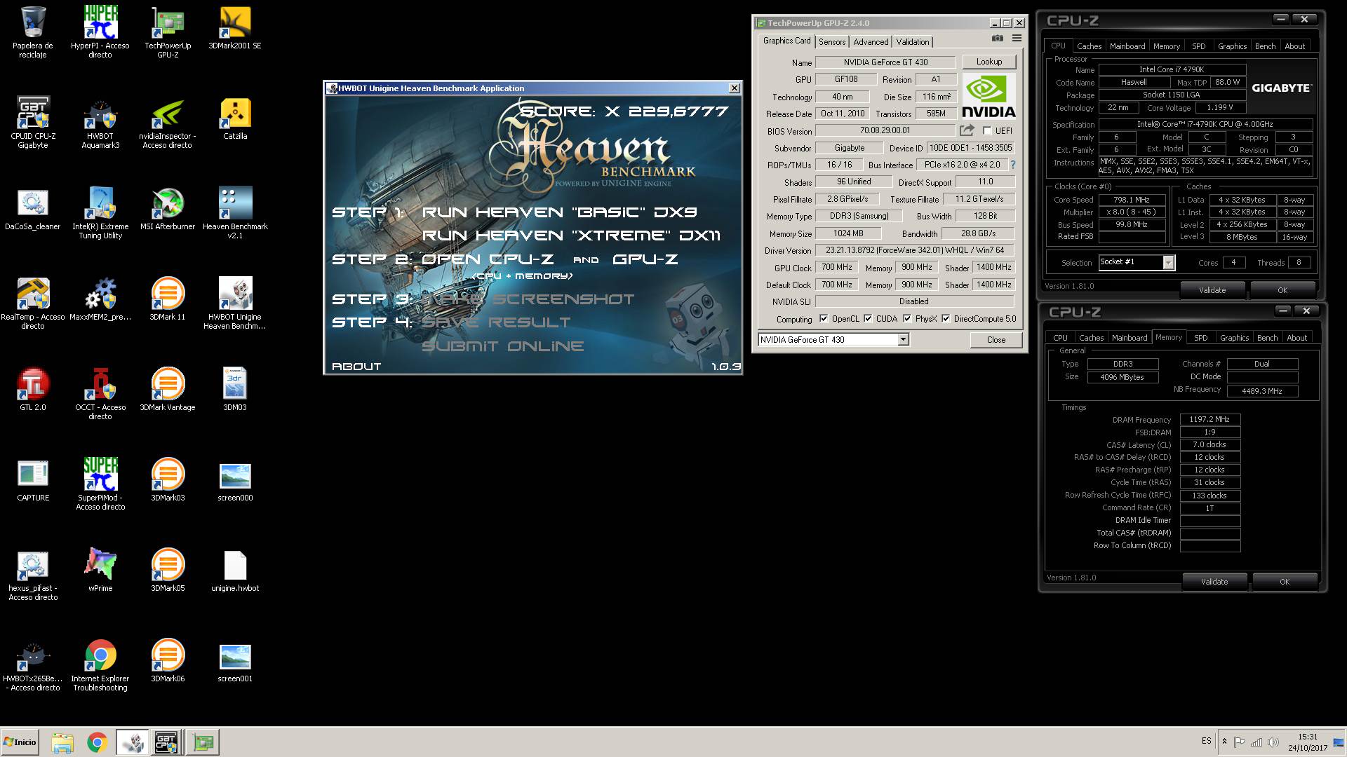Click the Bus Interface question mark icon

point(1012,165)
